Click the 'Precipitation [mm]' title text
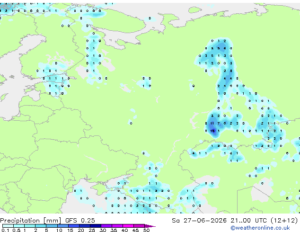Viewport: 300px width, 232px height. (x=31, y=221)
